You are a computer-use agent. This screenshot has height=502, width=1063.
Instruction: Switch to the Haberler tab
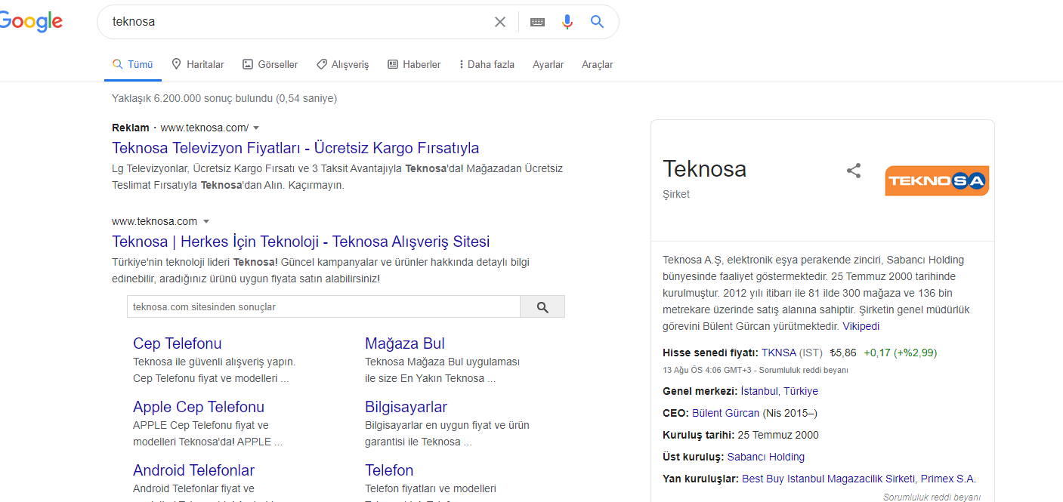click(x=414, y=65)
